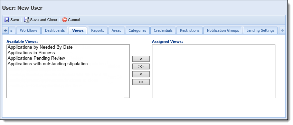Assign all views with >> button
293x125 pixels.
(x=141, y=67)
